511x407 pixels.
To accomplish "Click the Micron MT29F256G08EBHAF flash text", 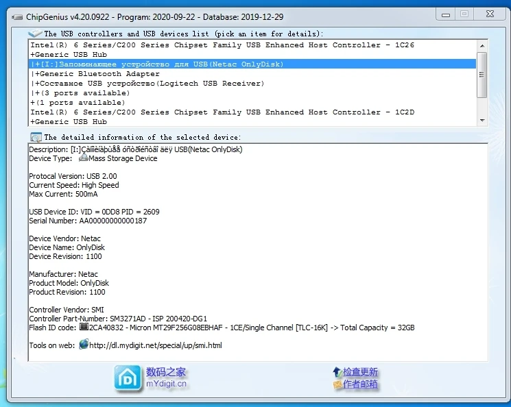I will [x=176, y=328].
